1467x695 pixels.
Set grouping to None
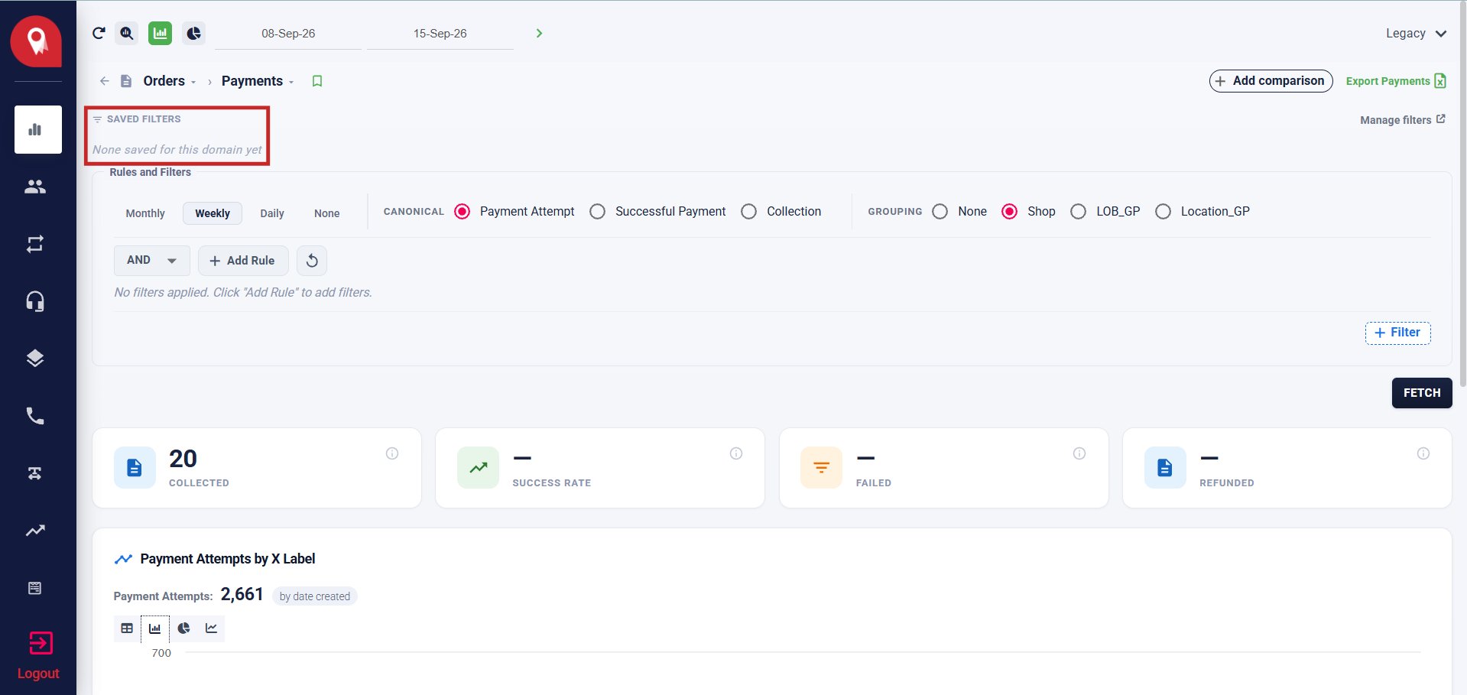(940, 212)
